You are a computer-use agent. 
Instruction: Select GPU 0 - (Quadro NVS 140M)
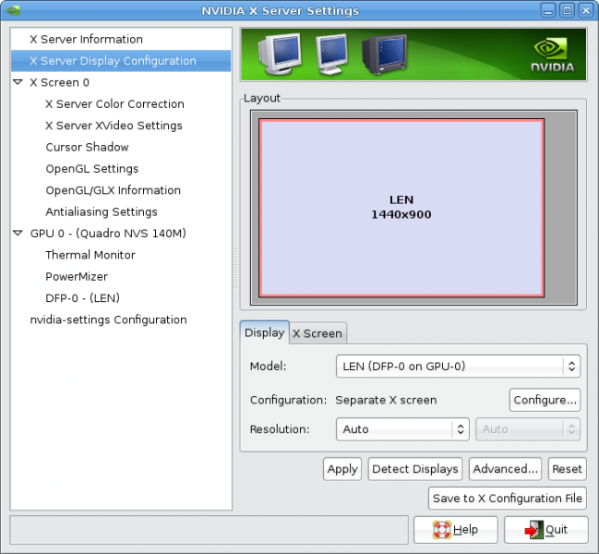(x=108, y=233)
